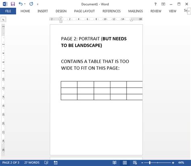Image resolution: width=191 pixels, height=166 pixels.
Task: Close the Word window
Action: coord(187,4)
